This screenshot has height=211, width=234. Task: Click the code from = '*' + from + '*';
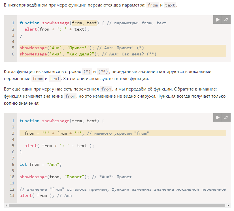(x=54, y=133)
